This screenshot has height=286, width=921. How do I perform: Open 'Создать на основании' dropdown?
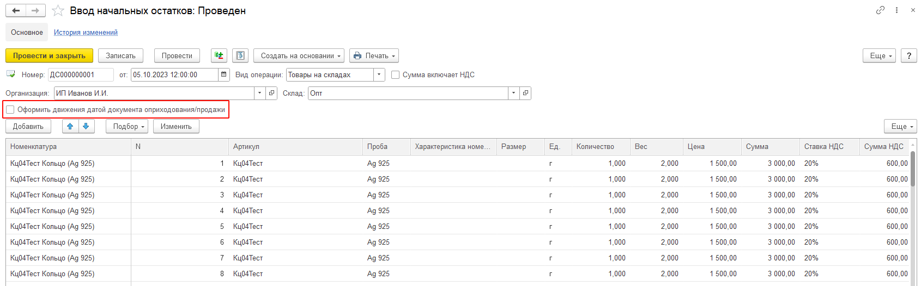[x=299, y=55]
